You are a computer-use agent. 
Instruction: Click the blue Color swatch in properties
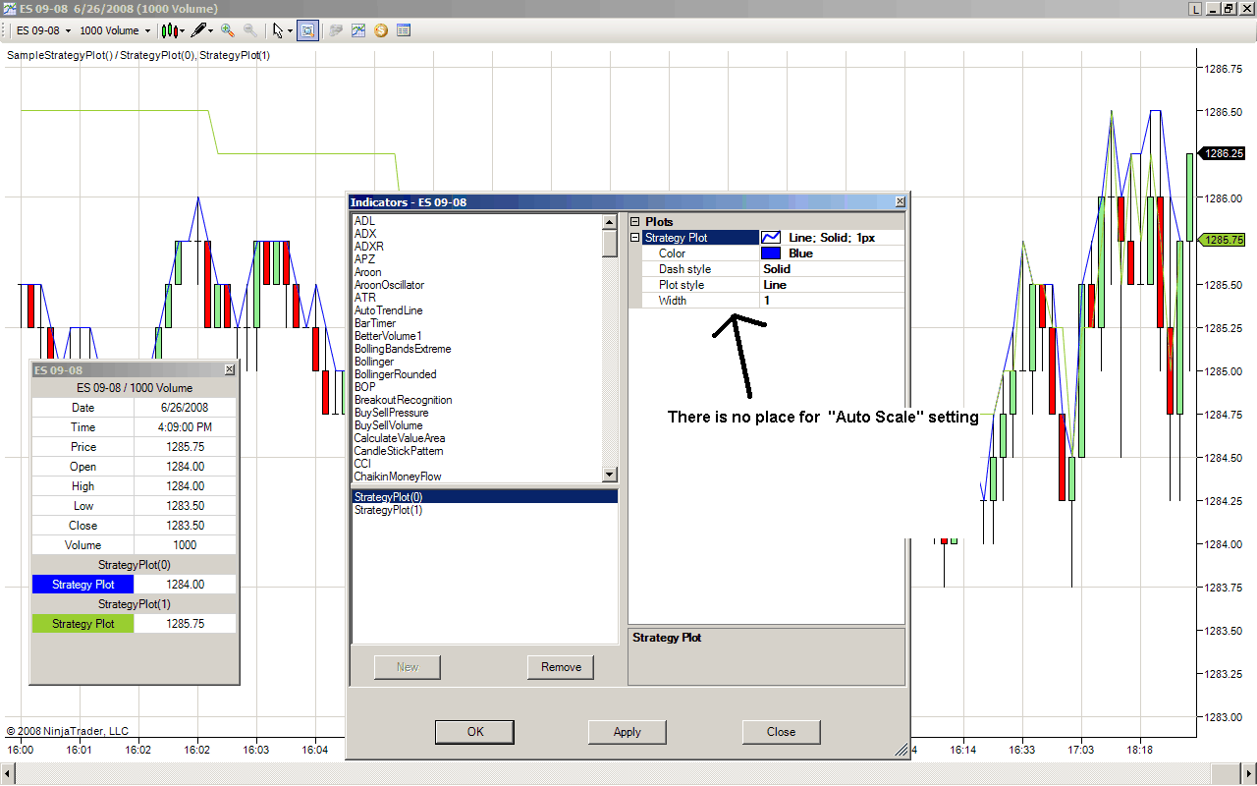point(771,253)
